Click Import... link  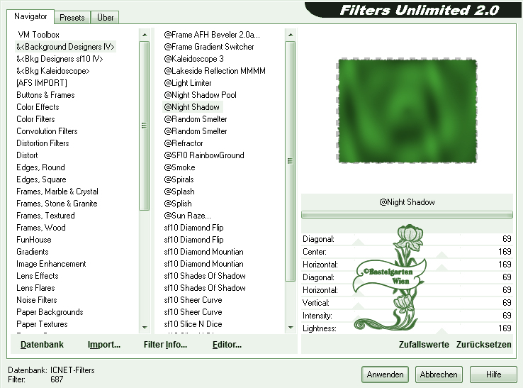tap(104, 345)
